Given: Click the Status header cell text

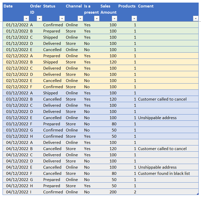Looking at the screenshot, I should point(49,6).
